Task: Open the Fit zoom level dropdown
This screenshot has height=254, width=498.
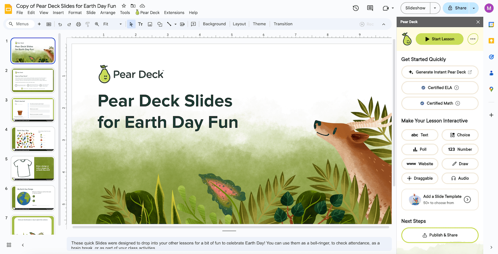Action: coord(113,24)
